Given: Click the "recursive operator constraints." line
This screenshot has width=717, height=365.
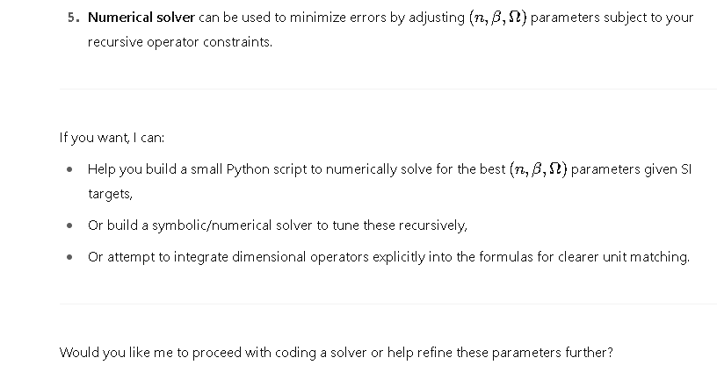Looking at the screenshot, I should click(x=180, y=42).
